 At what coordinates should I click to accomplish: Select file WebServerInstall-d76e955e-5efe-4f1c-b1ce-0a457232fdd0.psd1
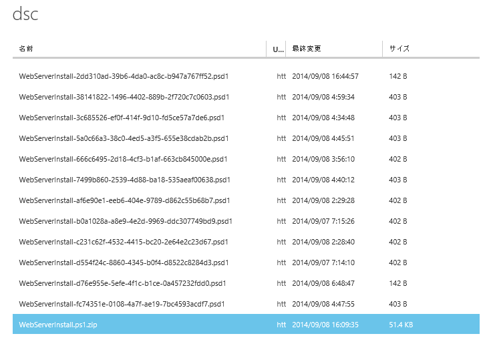click(122, 283)
